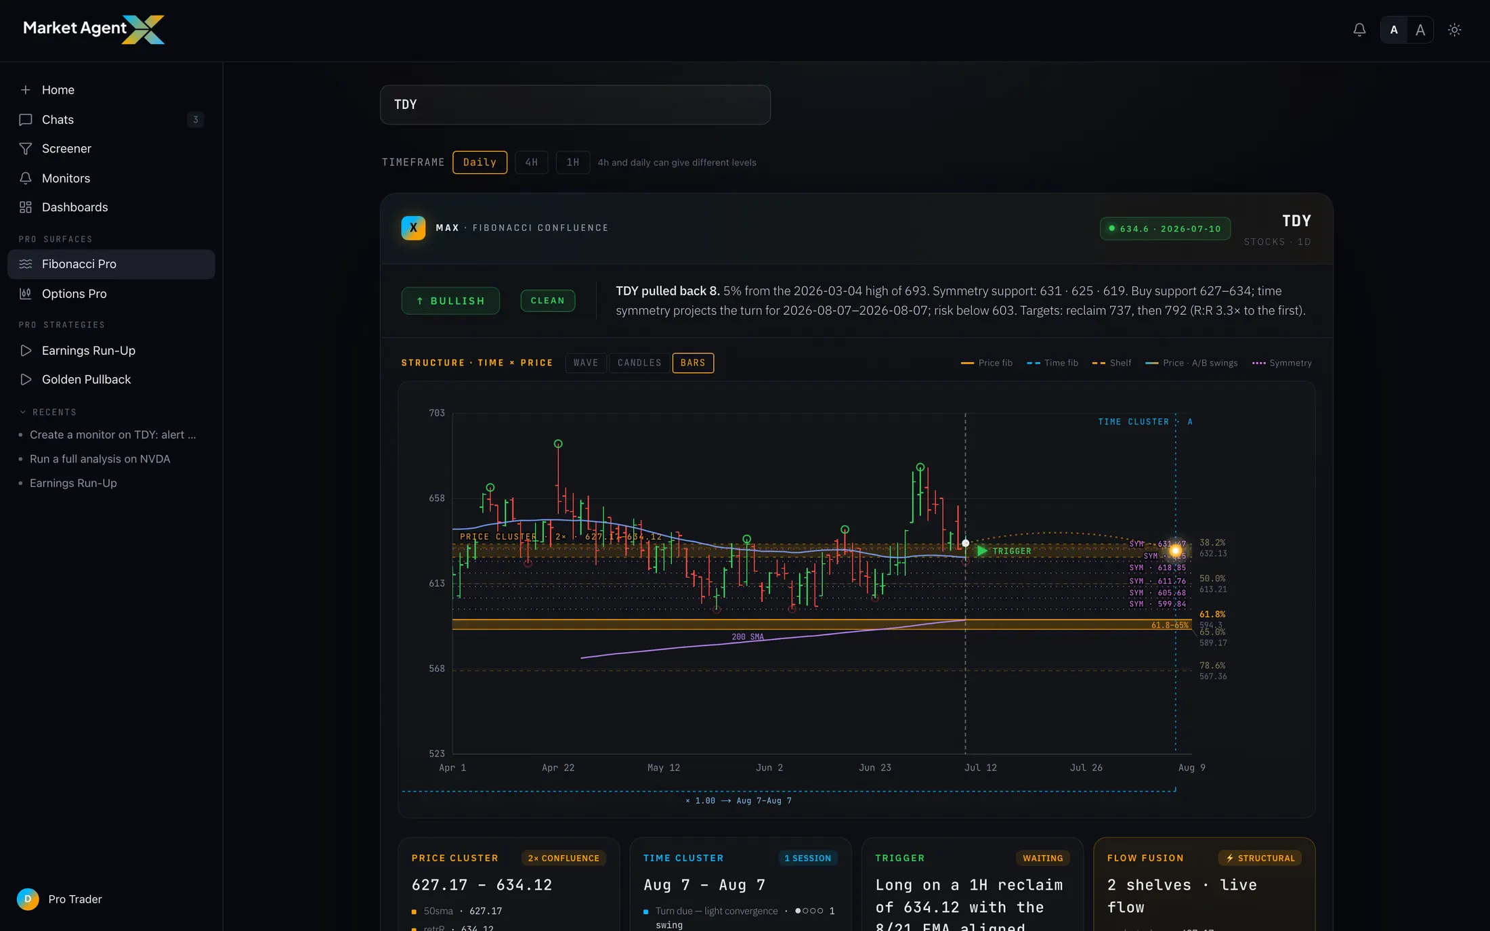Click the Golden Pullback play icon
This screenshot has width=1490, height=931.
click(x=26, y=379)
